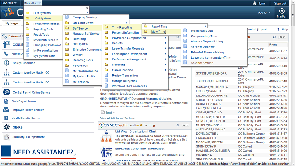
Task: Open the Judiciary HR Department icon
Action: tap(6, 137)
